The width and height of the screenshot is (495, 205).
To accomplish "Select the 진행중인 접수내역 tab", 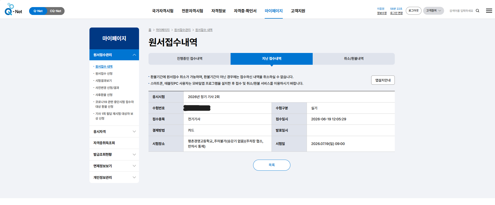I will pyautogui.click(x=189, y=59).
